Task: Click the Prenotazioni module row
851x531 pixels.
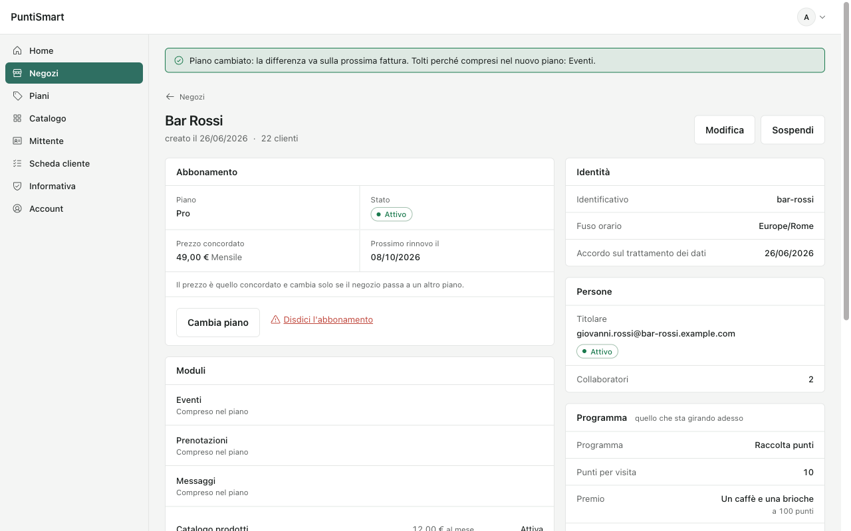Action: pos(360,445)
